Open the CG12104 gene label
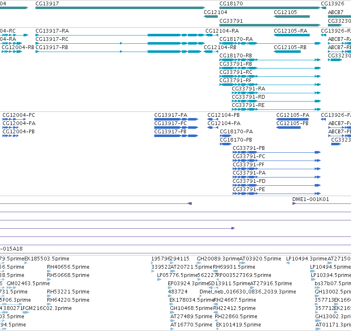 tap(215, 12)
